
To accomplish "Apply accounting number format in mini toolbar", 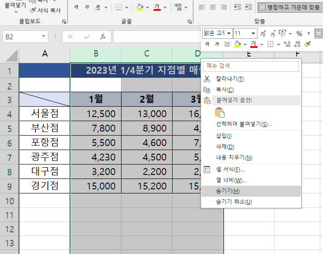I will pyautogui.click(x=282, y=33).
